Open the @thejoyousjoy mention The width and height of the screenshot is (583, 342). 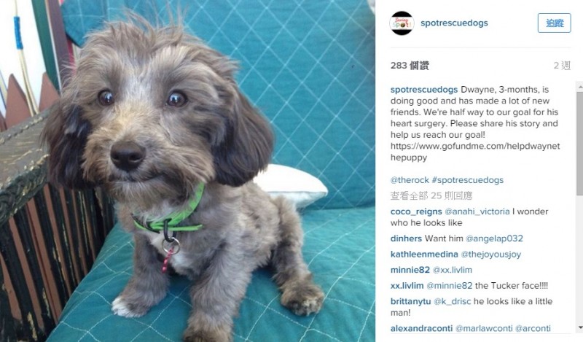click(490, 254)
